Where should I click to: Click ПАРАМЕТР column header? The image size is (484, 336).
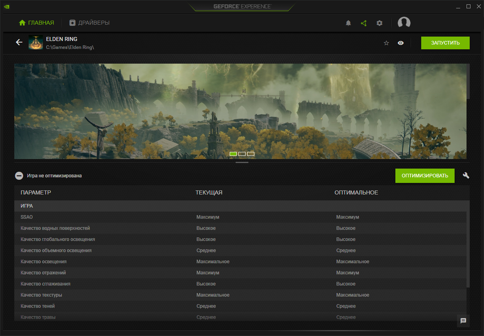point(36,193)
